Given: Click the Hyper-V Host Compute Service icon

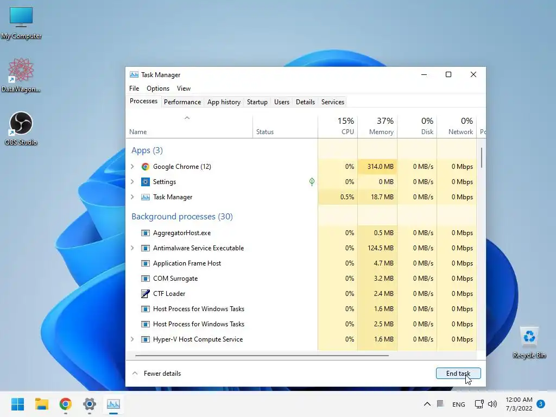Looking at the screenshot, I should coord(146,339).
